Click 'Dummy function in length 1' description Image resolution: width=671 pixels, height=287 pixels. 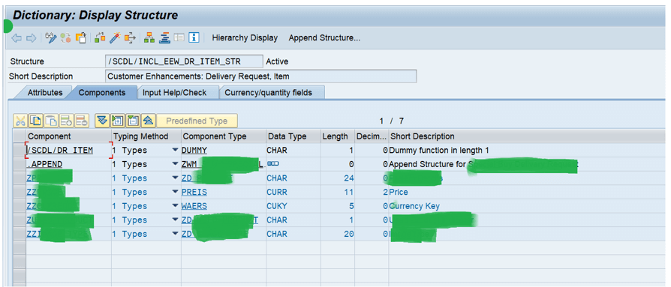tap(439, 151)
